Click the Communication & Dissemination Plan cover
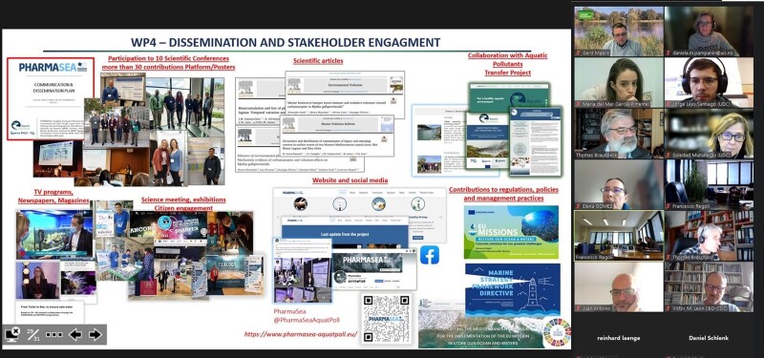This screenshot has height=358, width=764. pyautogui.click(x=51, y=99)
